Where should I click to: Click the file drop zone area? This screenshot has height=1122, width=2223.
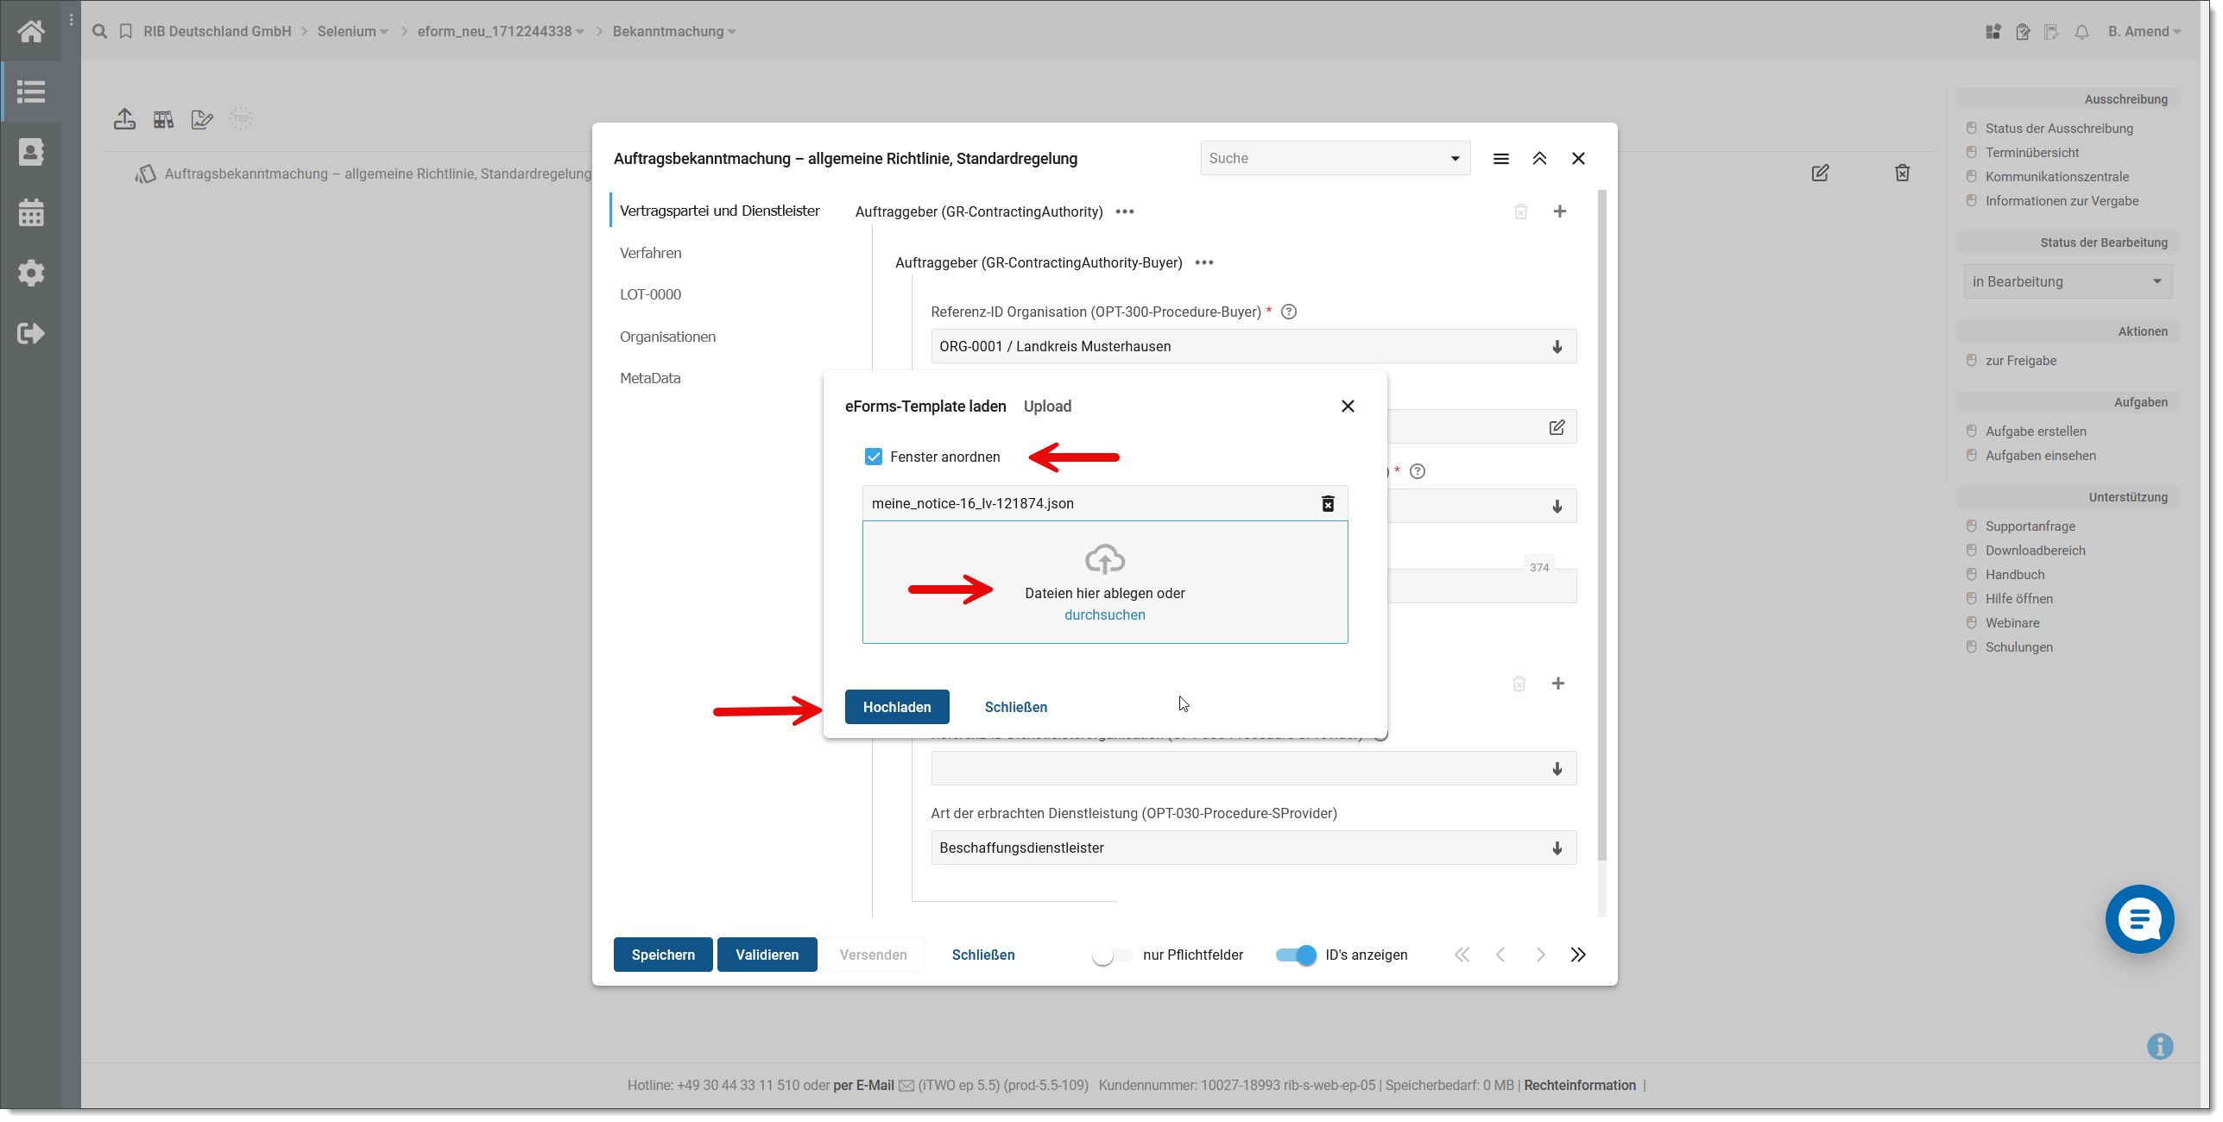coord(1105,582)
